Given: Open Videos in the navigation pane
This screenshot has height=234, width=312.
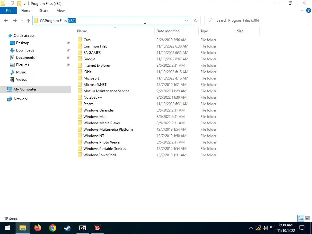Looking at the screenshot, I should click(21, 80).
